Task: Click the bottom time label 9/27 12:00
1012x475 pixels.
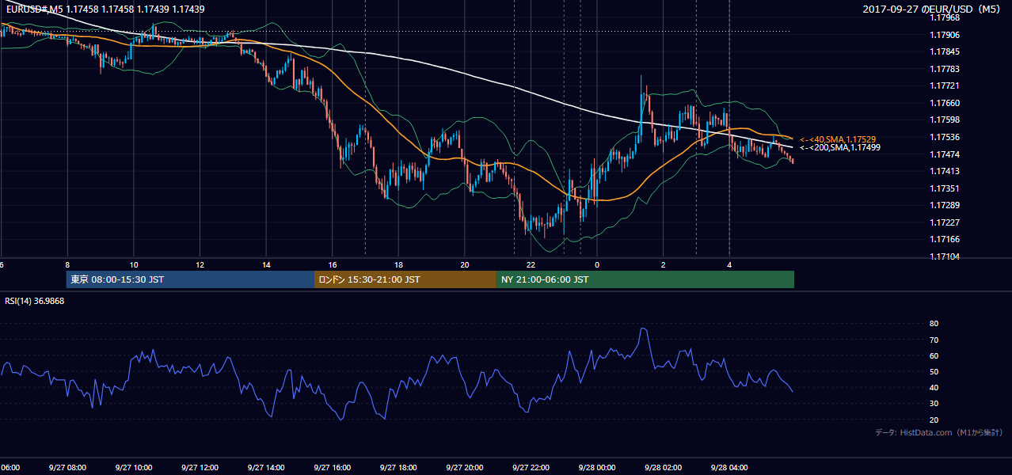Action: pyautogui.click(x=200, y=467)
